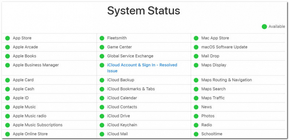Select the Maps Display service name
Screen dimensions: 289x140
pos(214,65)
